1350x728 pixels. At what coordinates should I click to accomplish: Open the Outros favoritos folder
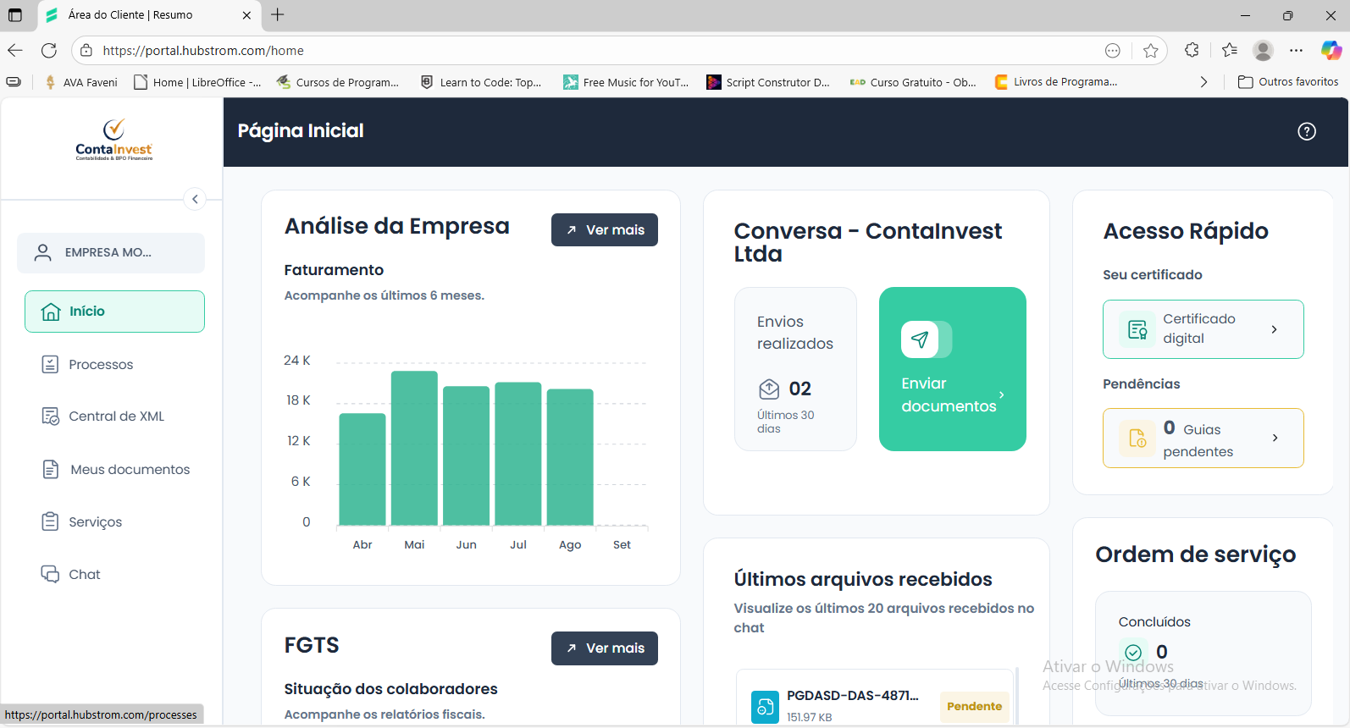tap(1288, 82)
